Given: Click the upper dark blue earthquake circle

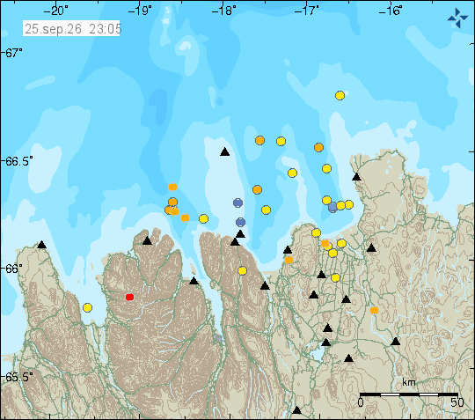Looking at the screenshot, I should 238,203.
